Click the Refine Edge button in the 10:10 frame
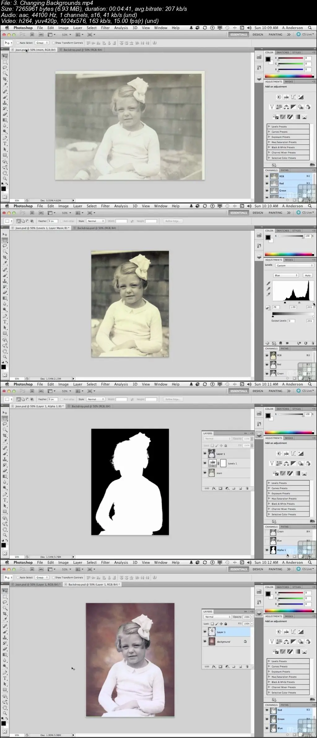Image resolution: width=317 pixels, height=738 pixels. click(172, 221)
